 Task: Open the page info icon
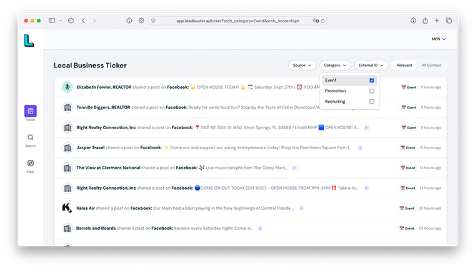pyautogui.click(x=129, y=21)
